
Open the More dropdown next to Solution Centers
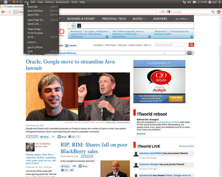(147, 45)
